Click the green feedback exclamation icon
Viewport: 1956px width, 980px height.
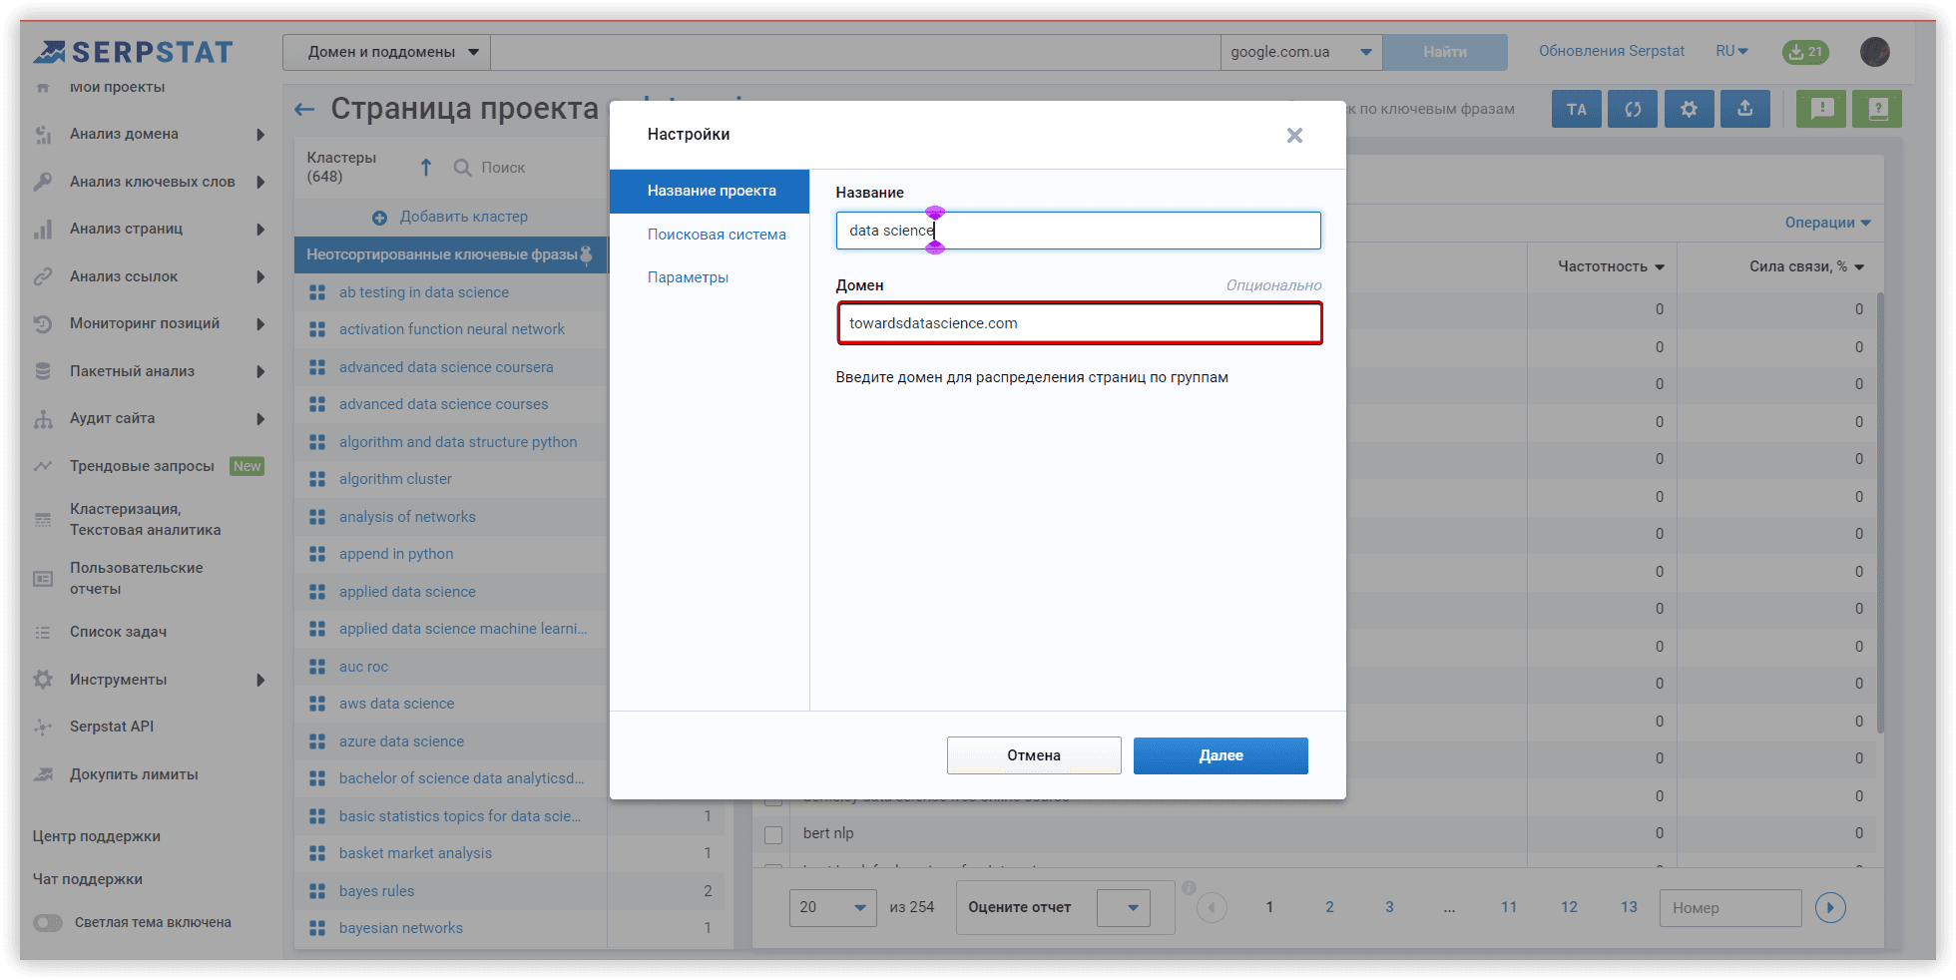pos(1821,109)
